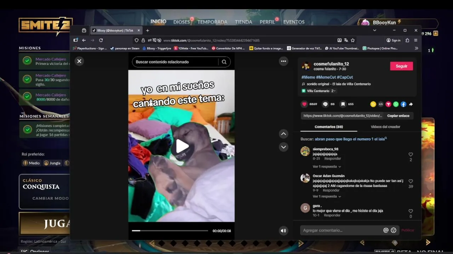453x254 pixels.
Task: Open DIOSES tab in Smite 2 window
Action: click(182, 22)
